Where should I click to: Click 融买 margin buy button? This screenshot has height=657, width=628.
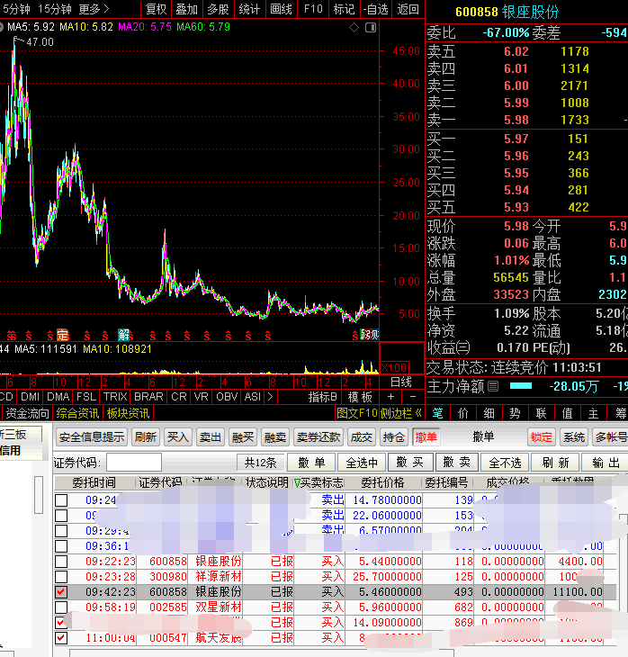coord(243,437)
